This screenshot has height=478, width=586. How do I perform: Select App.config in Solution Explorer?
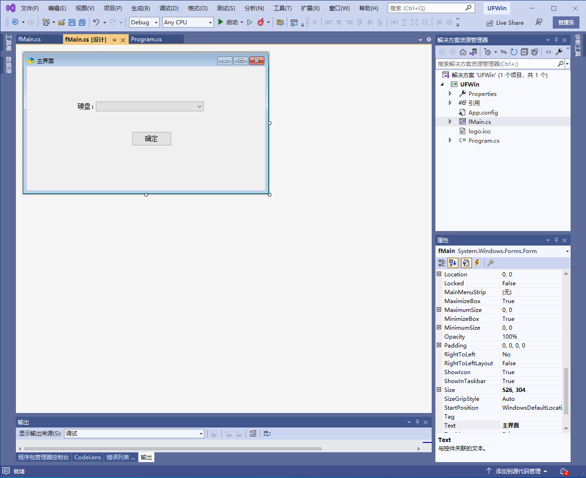tap(483, 112)
